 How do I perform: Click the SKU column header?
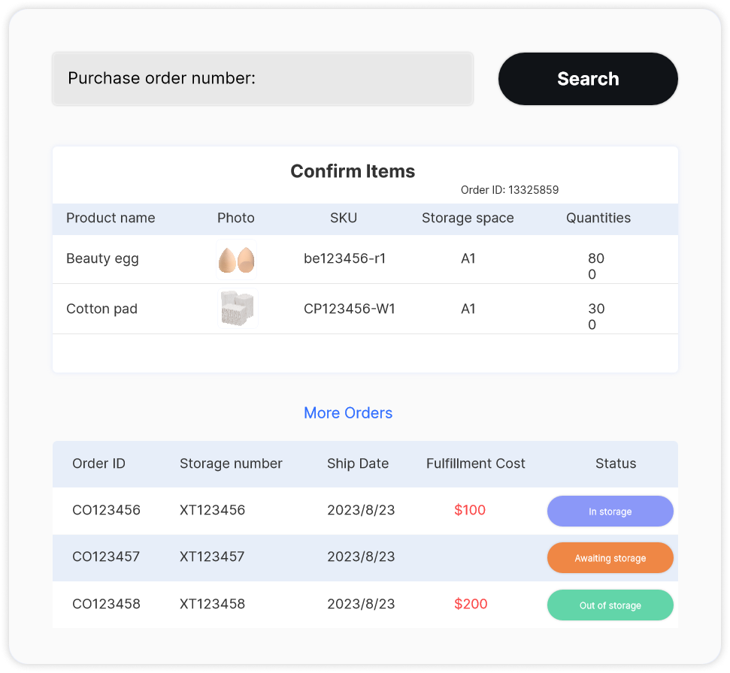point(344,218)
